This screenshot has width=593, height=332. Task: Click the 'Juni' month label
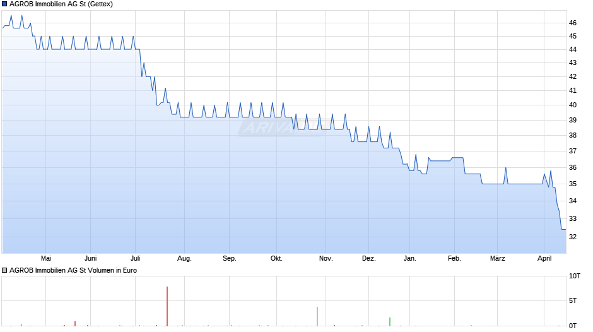90,258
